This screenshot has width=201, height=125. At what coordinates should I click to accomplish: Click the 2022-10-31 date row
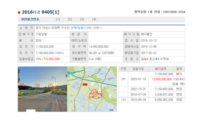pos(138,89)
